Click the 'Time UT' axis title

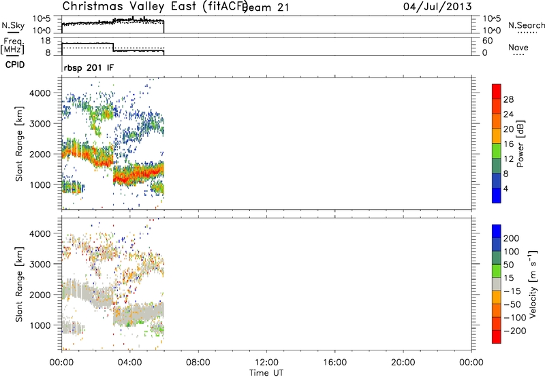pyautogui.click(x=266, y=373)
